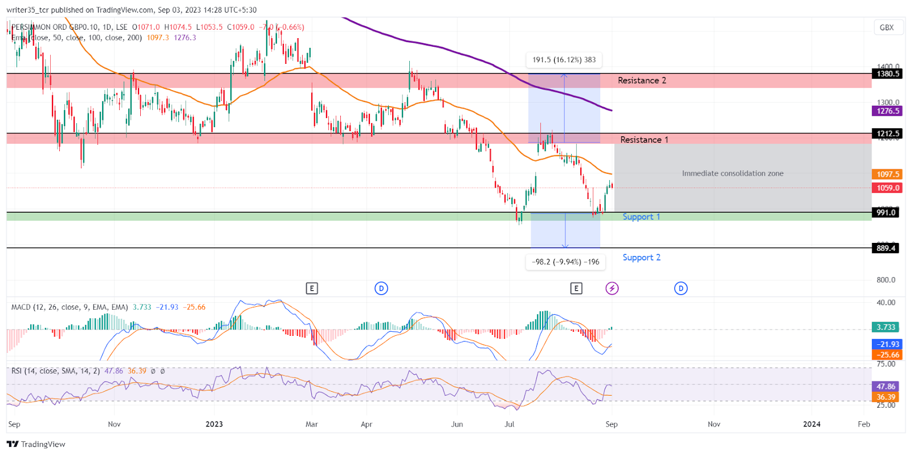
Task: Click the red 1059.0 last price label
Action: pos(887,188)
